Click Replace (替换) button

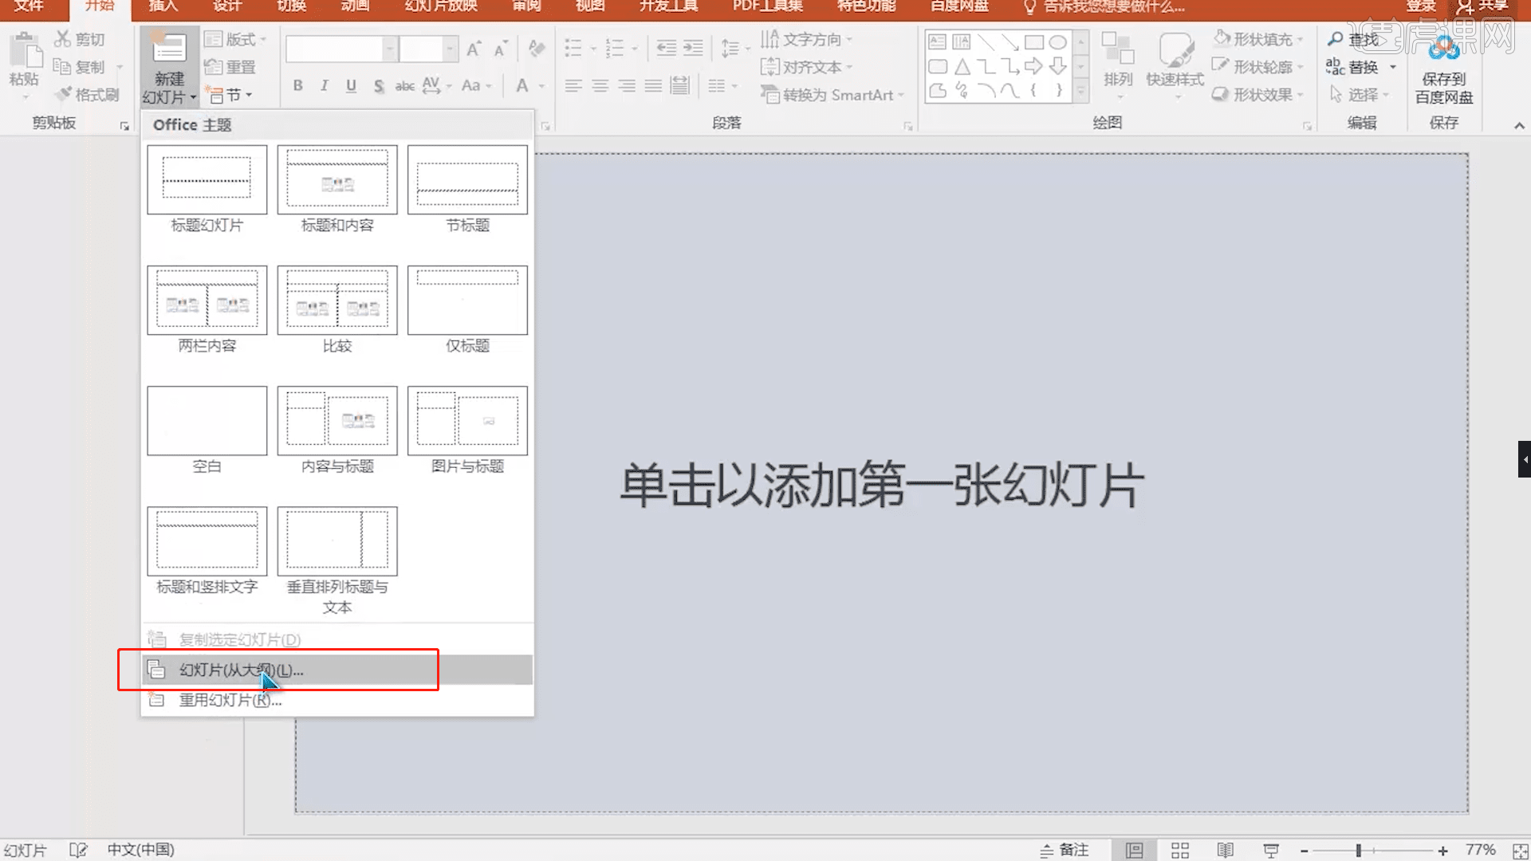[1354, 67]
